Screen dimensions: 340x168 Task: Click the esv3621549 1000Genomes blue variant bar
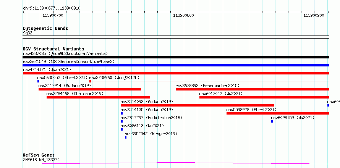pyautogui.click(x=176, y=65)
